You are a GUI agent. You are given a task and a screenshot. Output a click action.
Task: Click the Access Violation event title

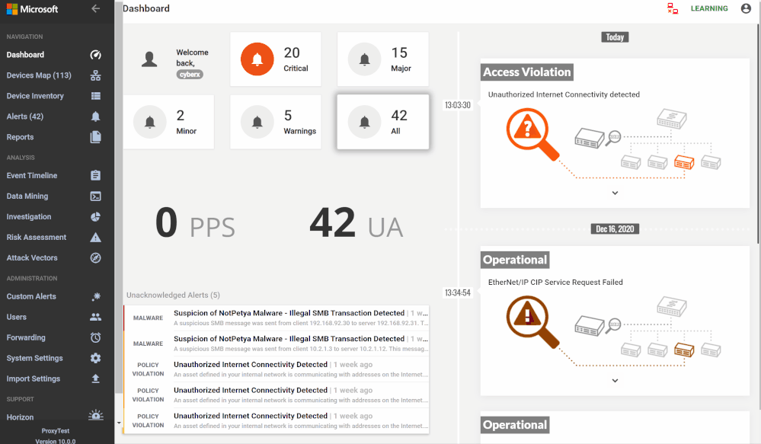tap(527, 72)
